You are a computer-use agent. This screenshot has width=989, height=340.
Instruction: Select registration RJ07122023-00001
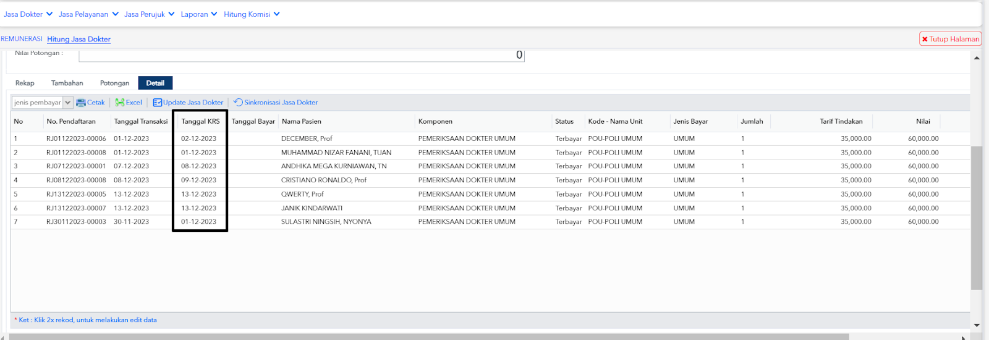(76, 166)
